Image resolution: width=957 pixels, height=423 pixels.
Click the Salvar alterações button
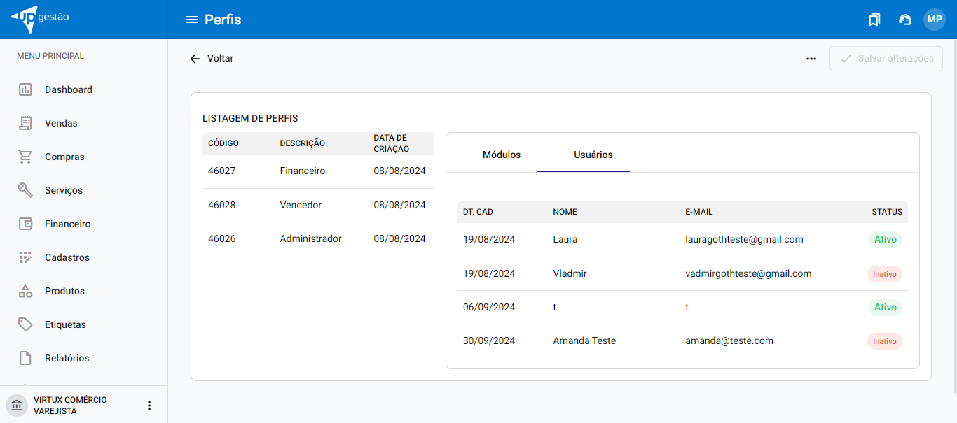886,59
